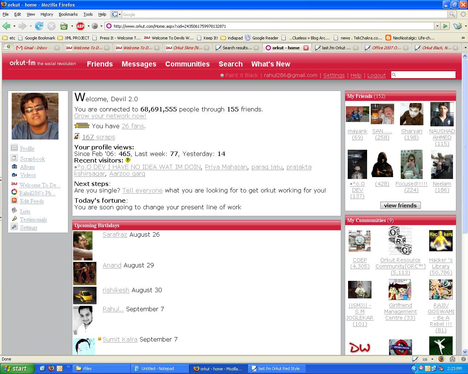Click the Edit Feeds RSS icon

point(14,201)
